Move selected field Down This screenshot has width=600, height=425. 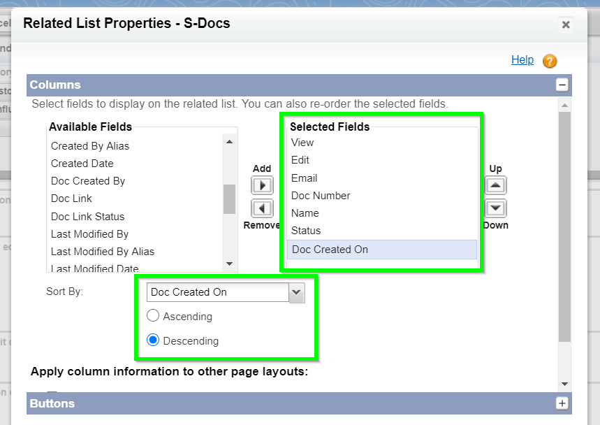click(x=495, y=208)
